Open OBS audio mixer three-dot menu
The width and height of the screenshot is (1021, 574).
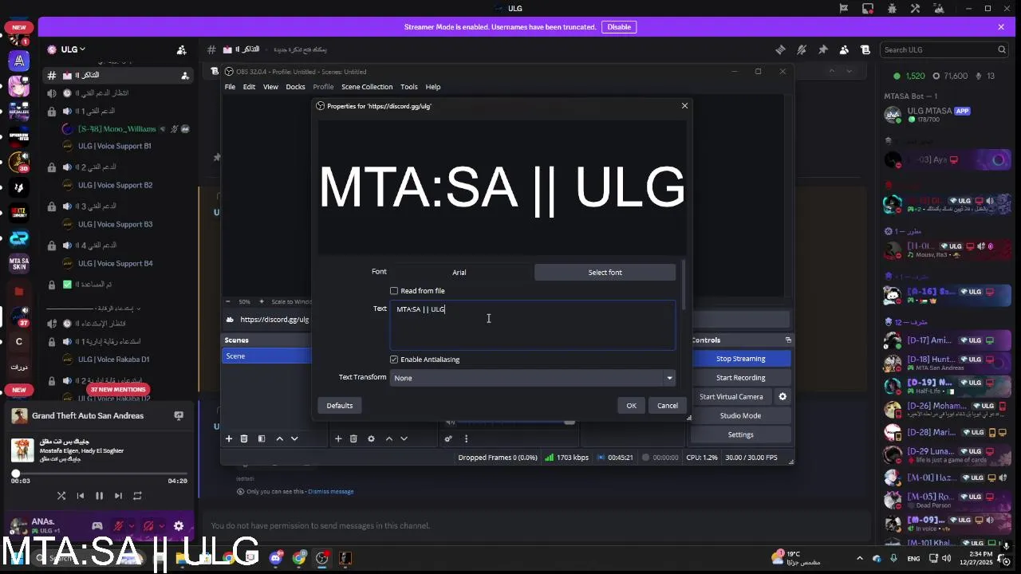(x=466, y=438)
